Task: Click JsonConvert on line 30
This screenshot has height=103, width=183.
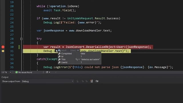Action: [75, 47]
